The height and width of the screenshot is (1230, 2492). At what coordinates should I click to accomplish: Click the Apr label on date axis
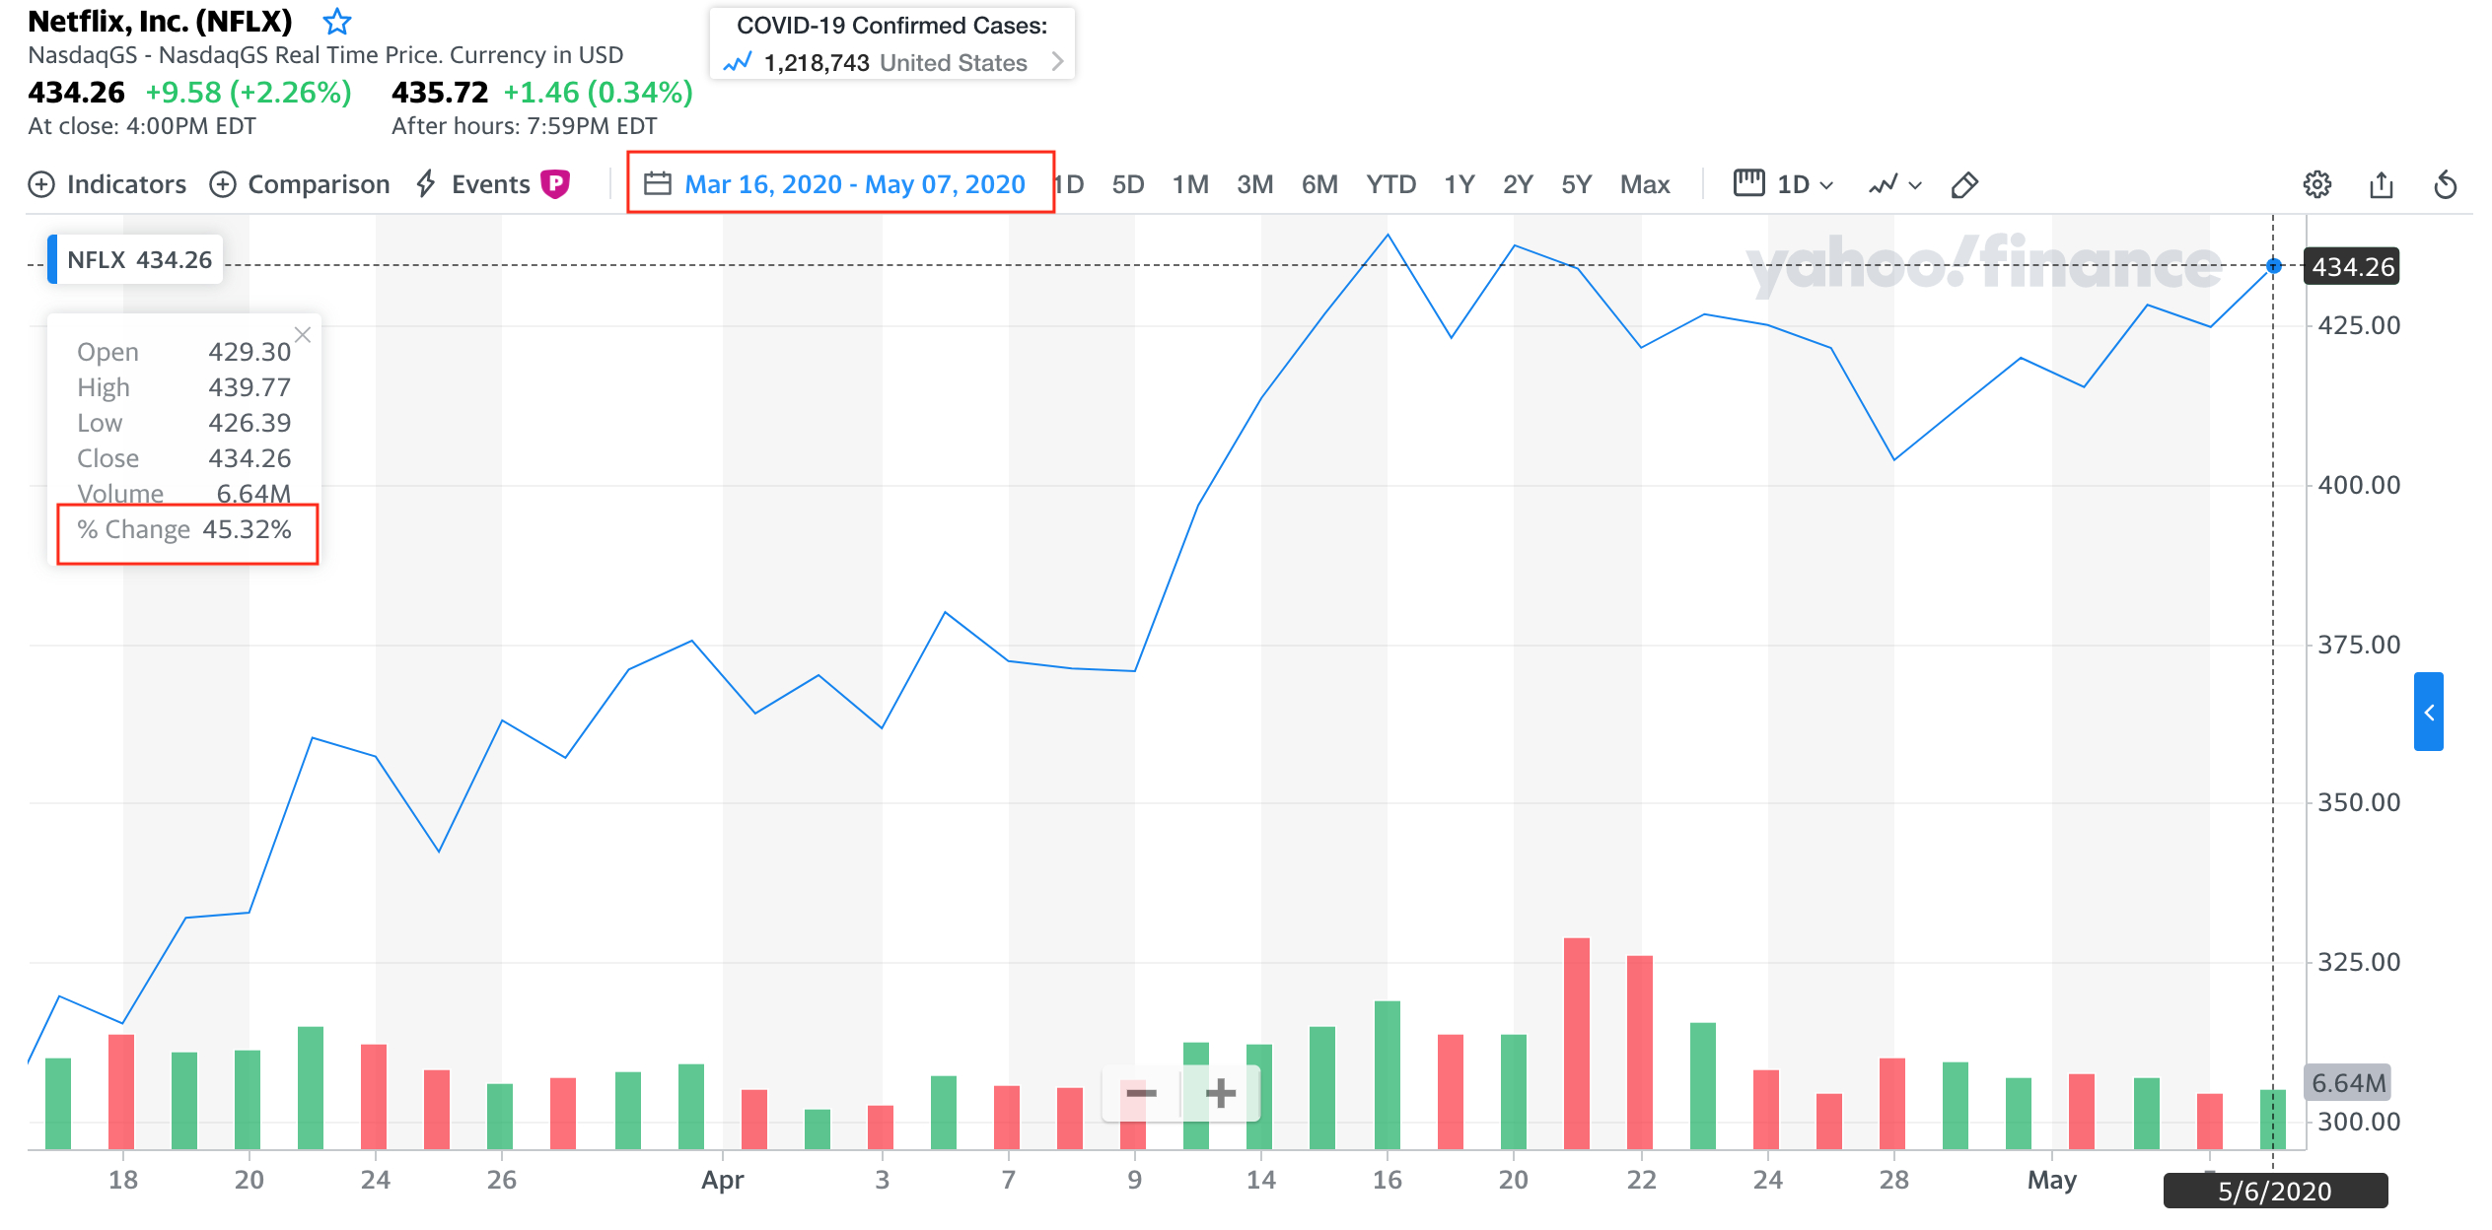tap(722, 1179)
